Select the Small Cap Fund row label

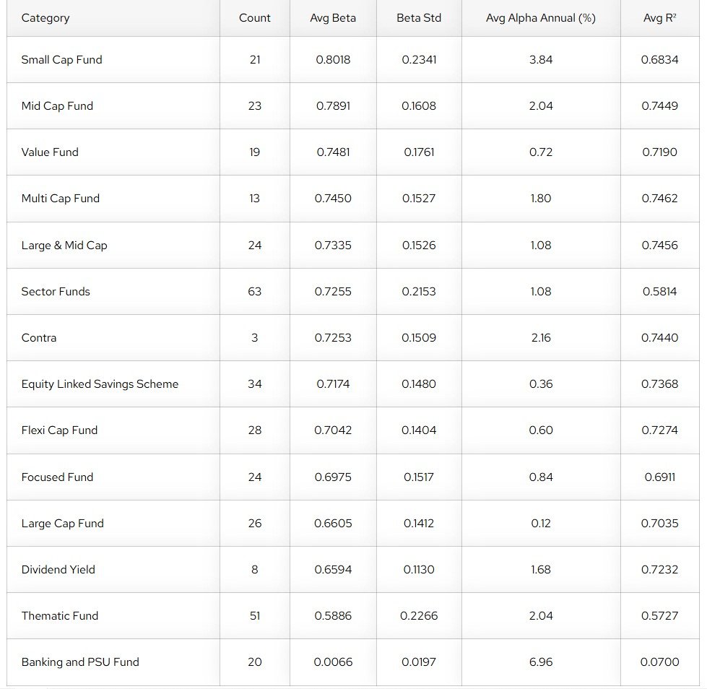[61, 60]
